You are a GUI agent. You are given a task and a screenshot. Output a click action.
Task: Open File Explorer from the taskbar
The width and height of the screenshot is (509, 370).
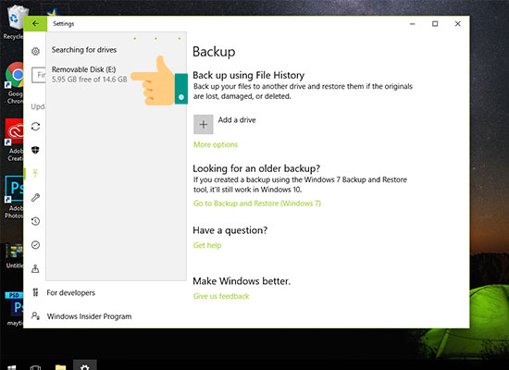60,367
